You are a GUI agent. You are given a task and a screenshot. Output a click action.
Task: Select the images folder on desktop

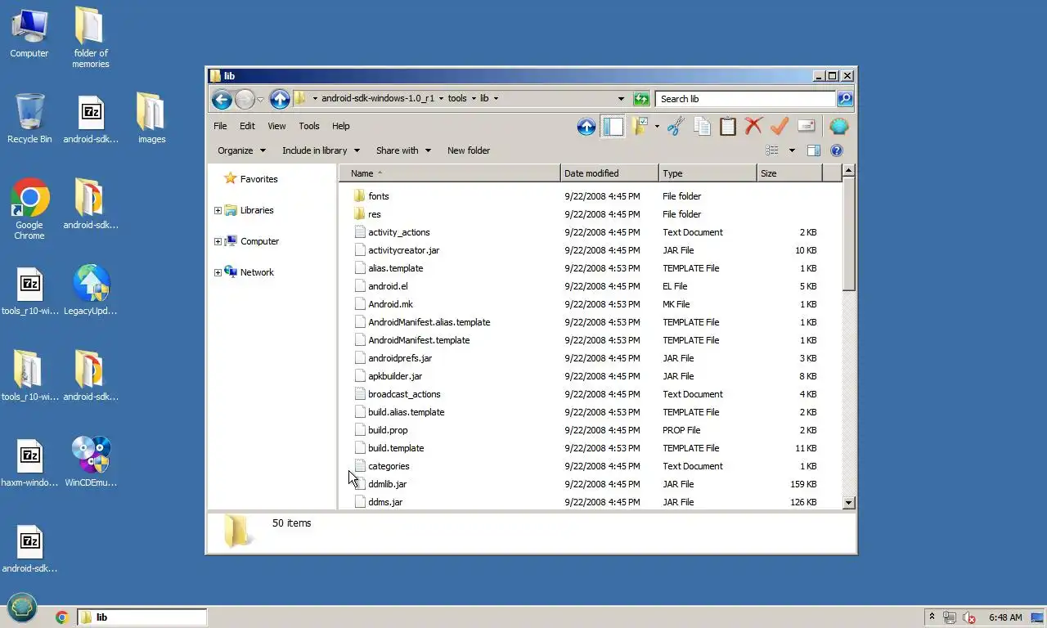[151, 119]
